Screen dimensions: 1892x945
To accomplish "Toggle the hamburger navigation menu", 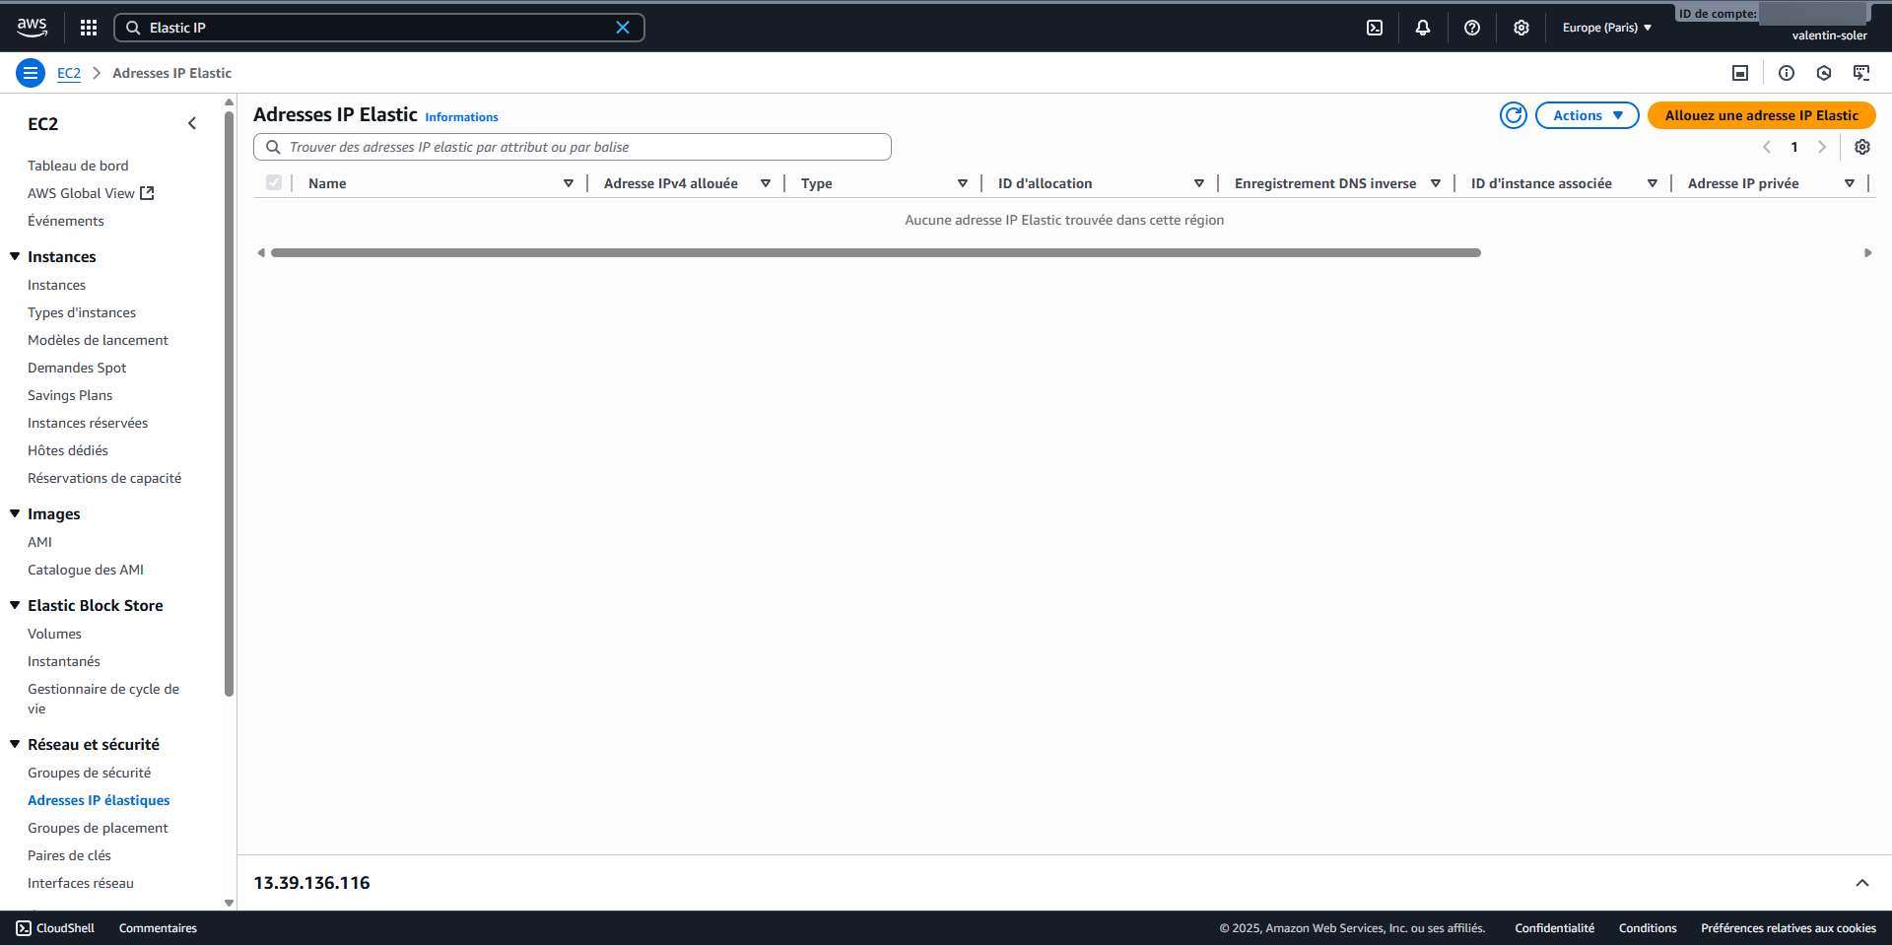I will click(x=31, y=73).
